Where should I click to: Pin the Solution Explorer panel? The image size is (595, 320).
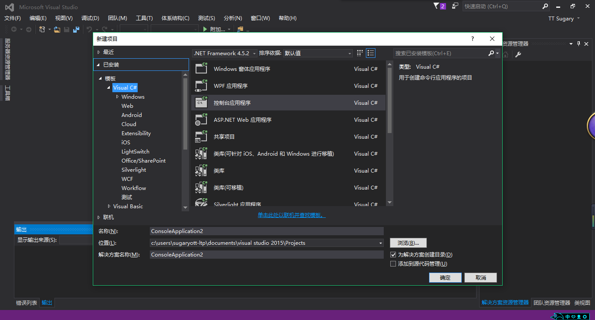click(578, 43)
